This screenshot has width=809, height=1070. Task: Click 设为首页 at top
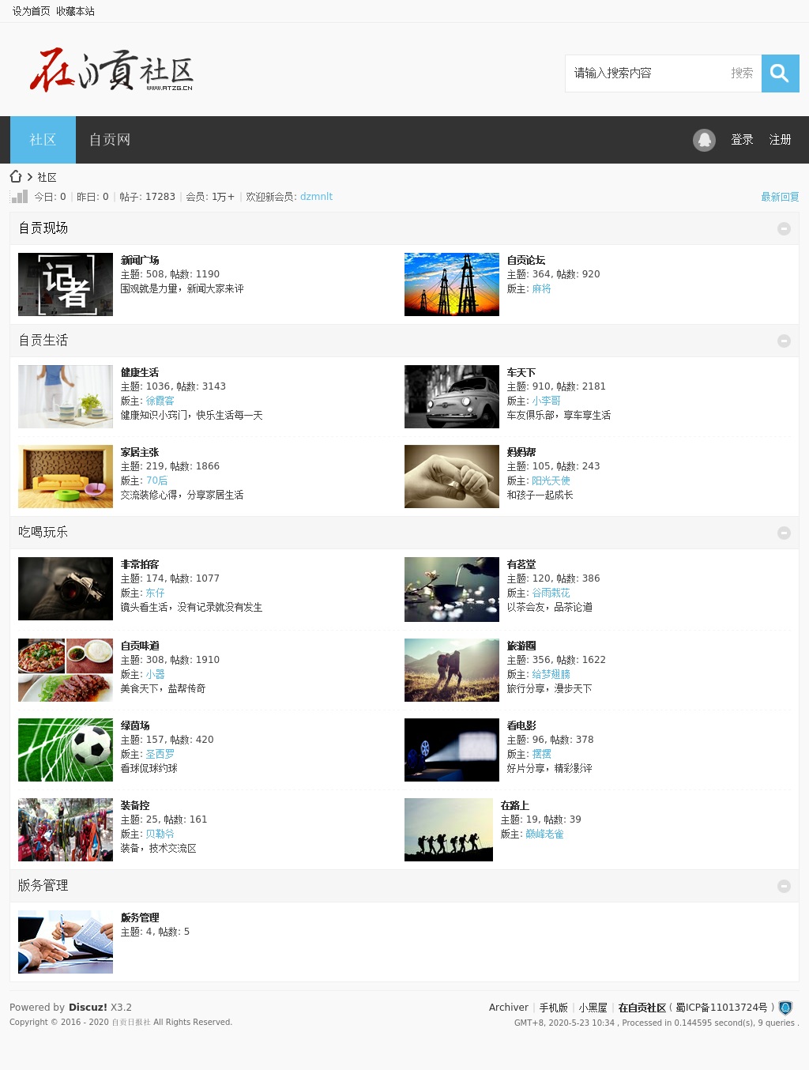31,11
